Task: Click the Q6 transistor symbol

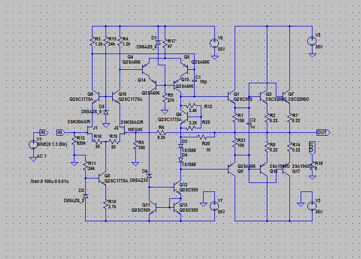Action: [x=182, y=116]
